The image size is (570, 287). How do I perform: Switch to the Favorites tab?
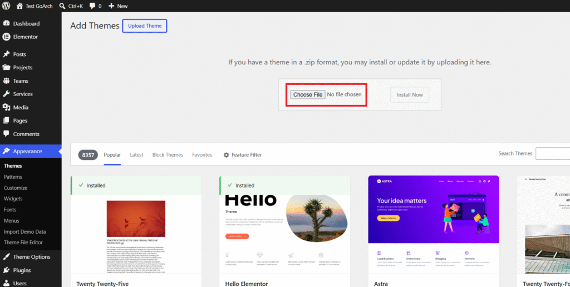(x=202, y=155)
